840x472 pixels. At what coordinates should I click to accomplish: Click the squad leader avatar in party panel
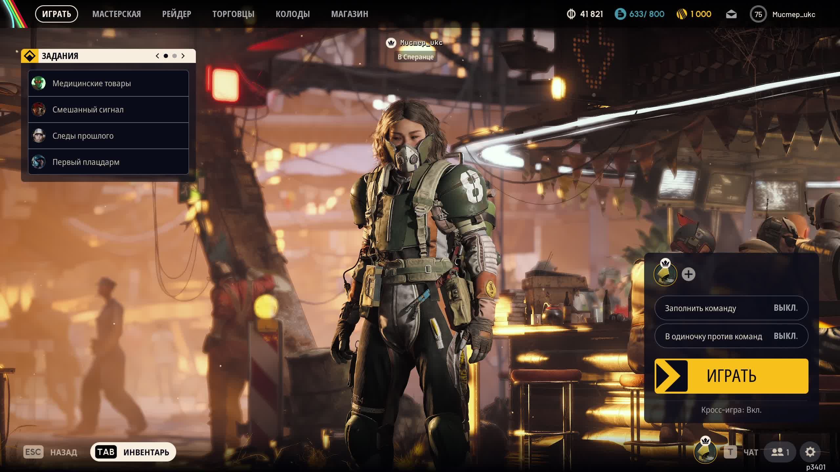[x=665, y=274]
